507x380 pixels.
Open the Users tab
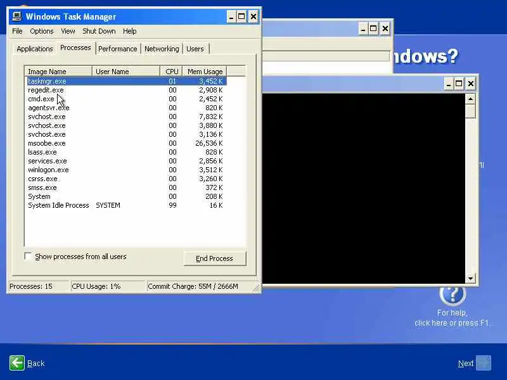point(195,49)
